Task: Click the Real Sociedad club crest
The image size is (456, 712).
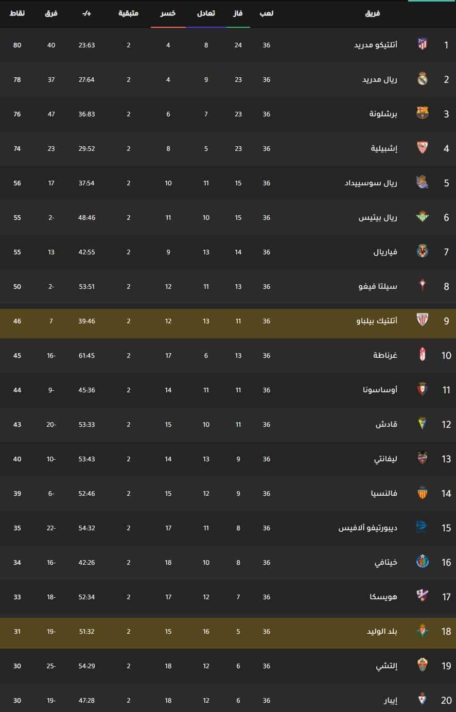Action: 423,183
